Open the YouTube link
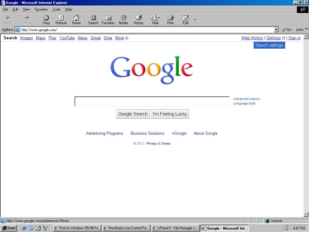The image size is (309, 232). [x=67, y=38]
